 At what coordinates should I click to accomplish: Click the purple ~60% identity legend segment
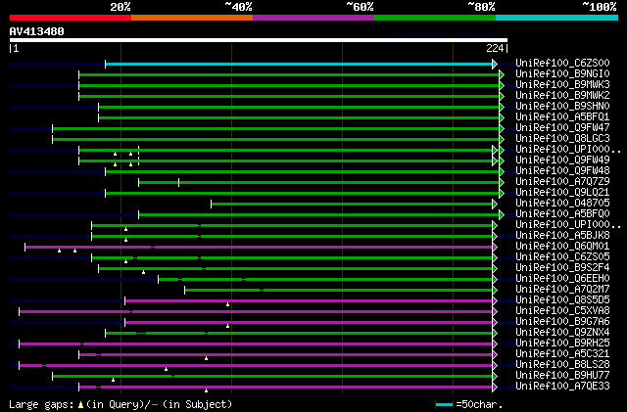(x=313, y=18)
